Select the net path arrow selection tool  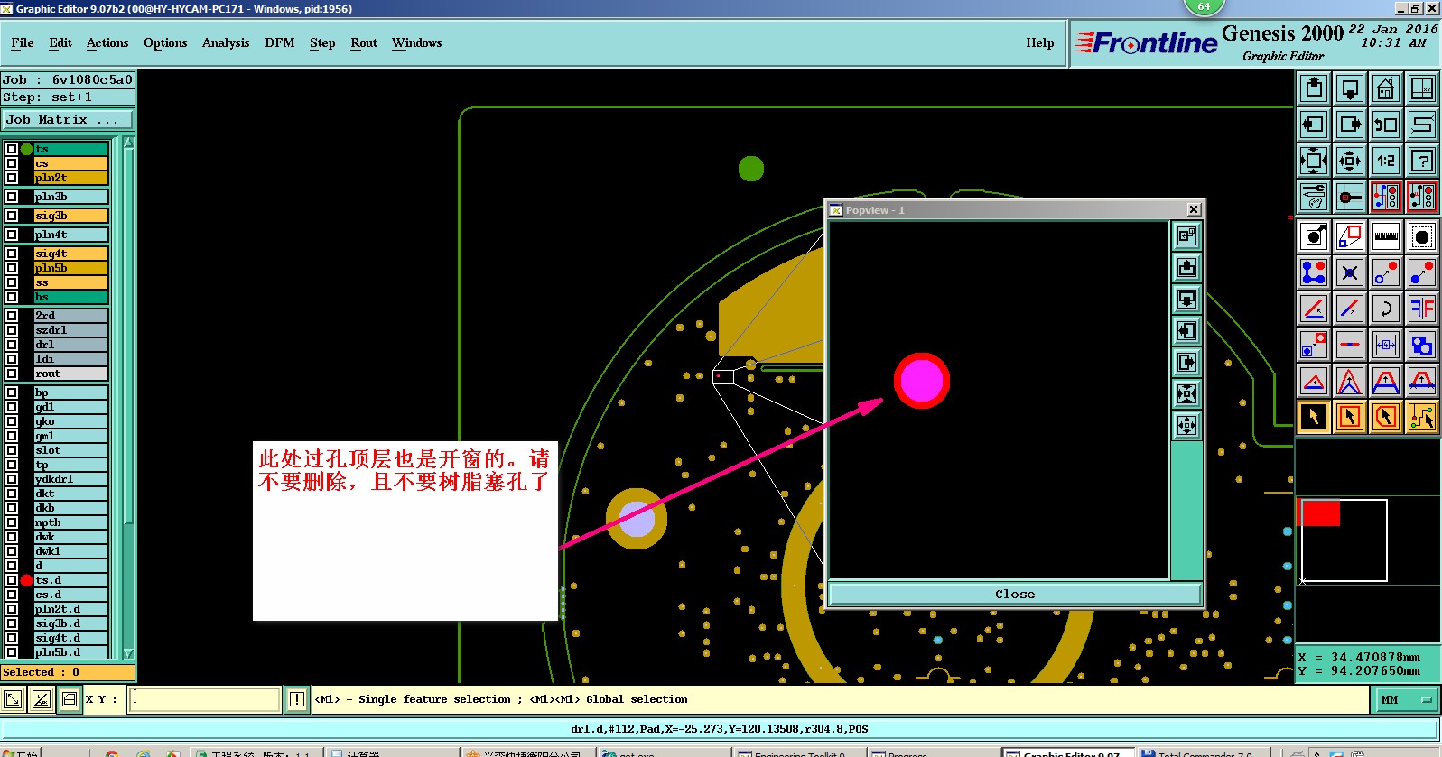(x=1422, y=417)
